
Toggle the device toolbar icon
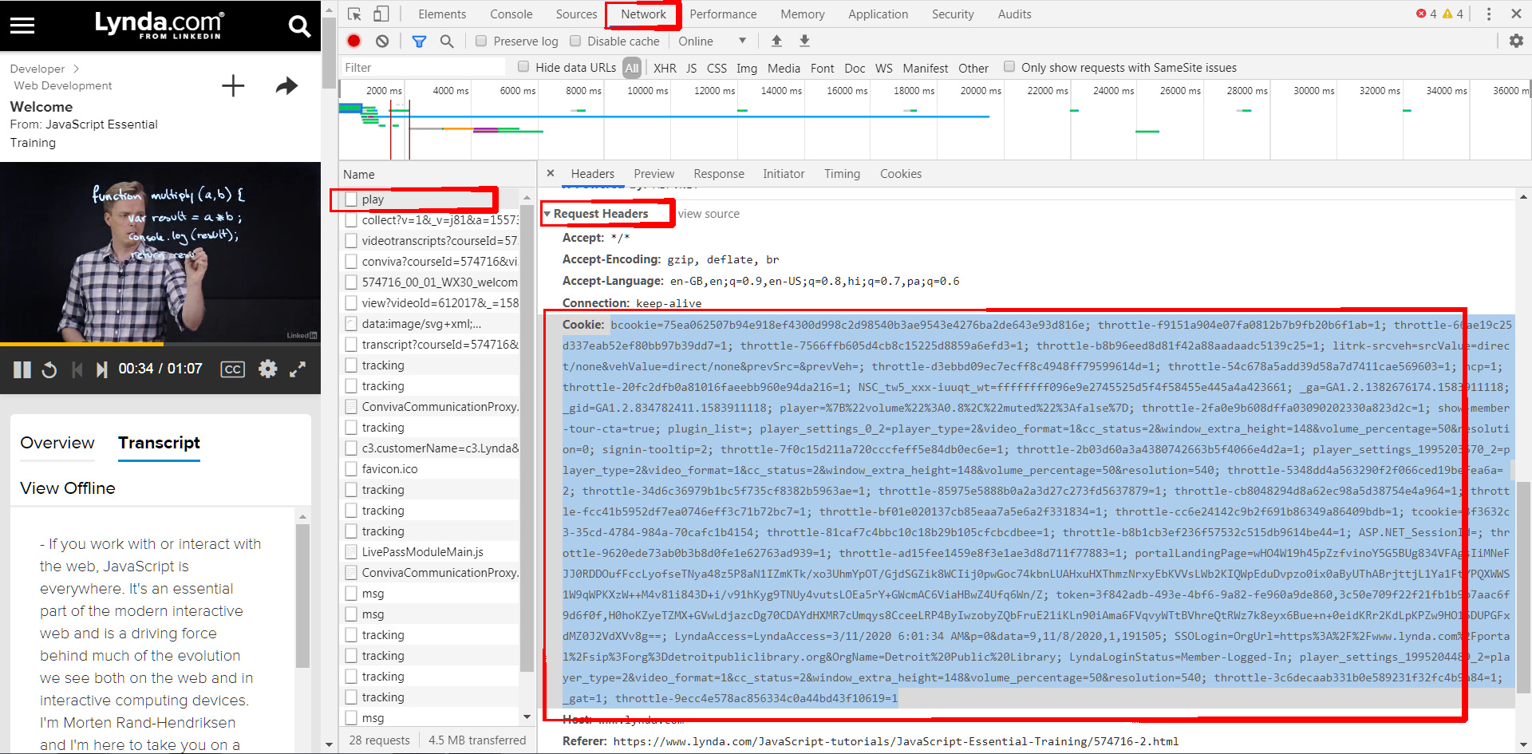point(381,14)
